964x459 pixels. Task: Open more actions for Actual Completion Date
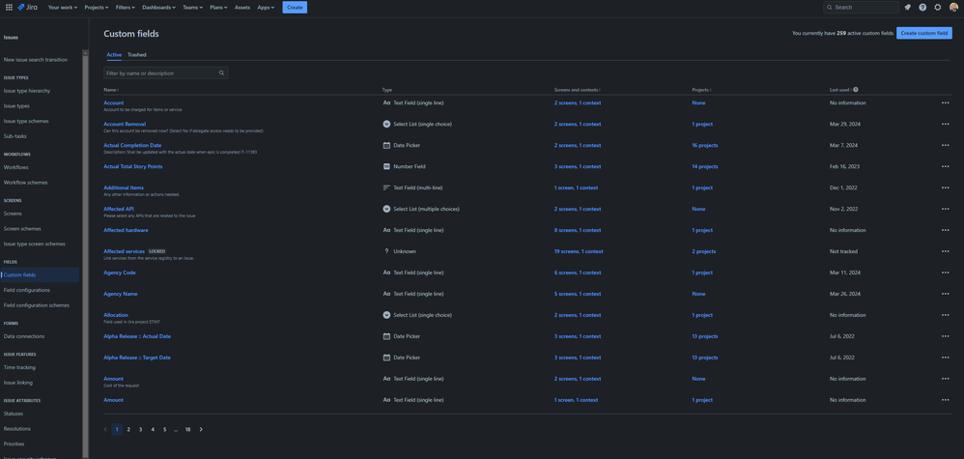(945, 145)
